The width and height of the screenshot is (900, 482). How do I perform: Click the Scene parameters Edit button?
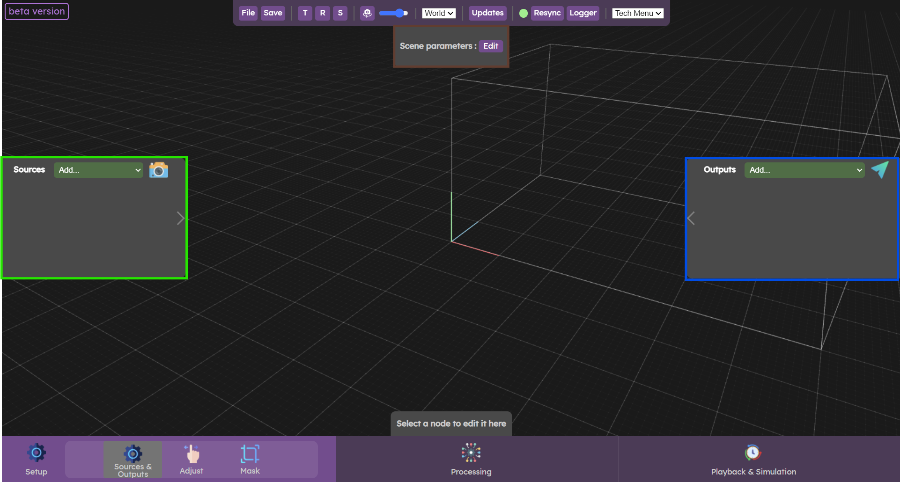[490, 46]
